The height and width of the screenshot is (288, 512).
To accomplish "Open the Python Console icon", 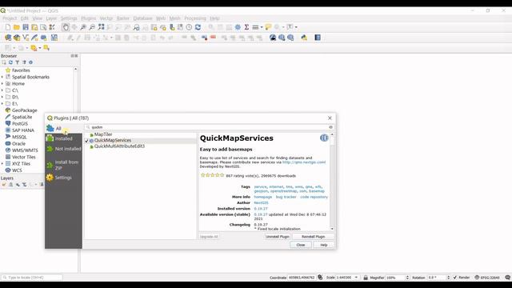I will point(304,38).
